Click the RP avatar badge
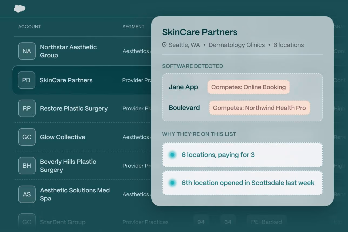Screen dimensions: 348x232 [x=27, y=108]
